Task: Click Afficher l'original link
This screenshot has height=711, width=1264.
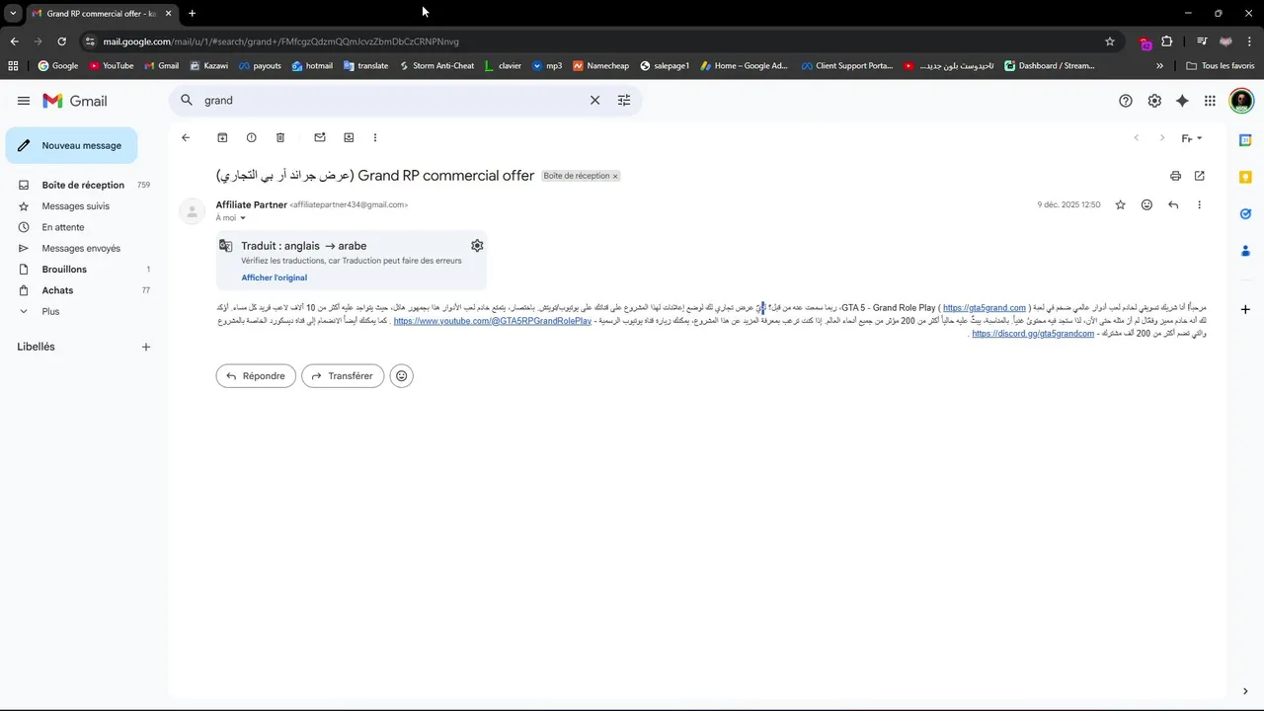Action: (275, 277)
